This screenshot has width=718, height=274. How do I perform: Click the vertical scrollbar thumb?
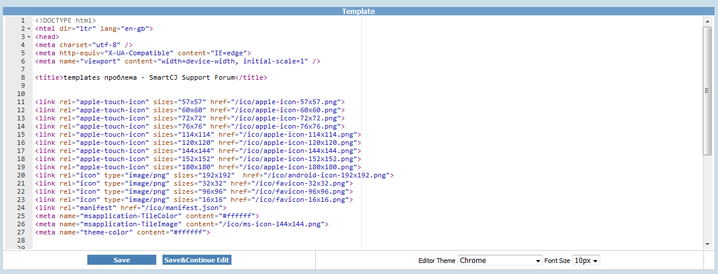coord(707,90)
